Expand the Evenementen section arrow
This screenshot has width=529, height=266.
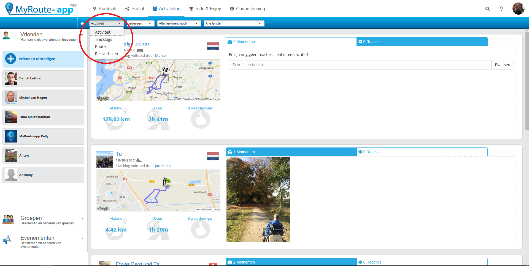(x=82, y=238)
